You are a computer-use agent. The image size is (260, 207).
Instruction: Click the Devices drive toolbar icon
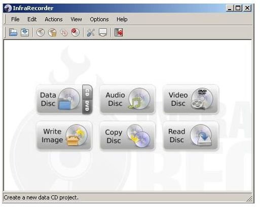click(x=103, y=32)
